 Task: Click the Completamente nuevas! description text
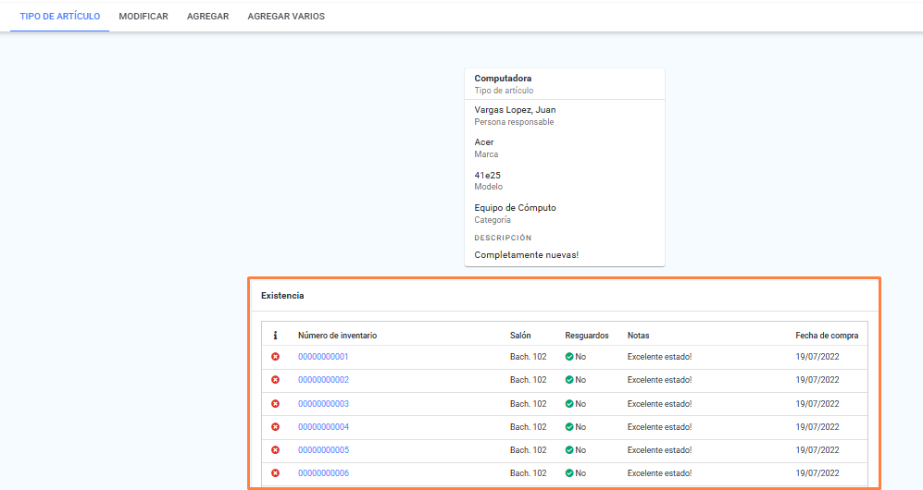point(526,255)
